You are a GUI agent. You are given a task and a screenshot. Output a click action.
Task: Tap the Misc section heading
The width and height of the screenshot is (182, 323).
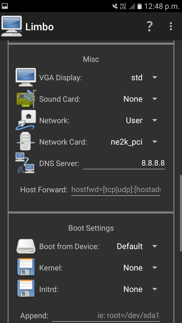(x=91, y=59)
